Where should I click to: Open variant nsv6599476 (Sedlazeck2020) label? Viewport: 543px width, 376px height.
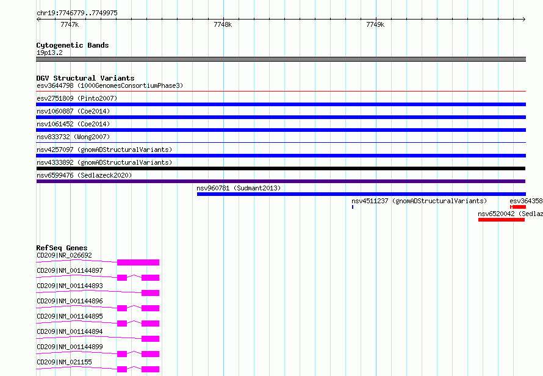(x=84, y=175)
